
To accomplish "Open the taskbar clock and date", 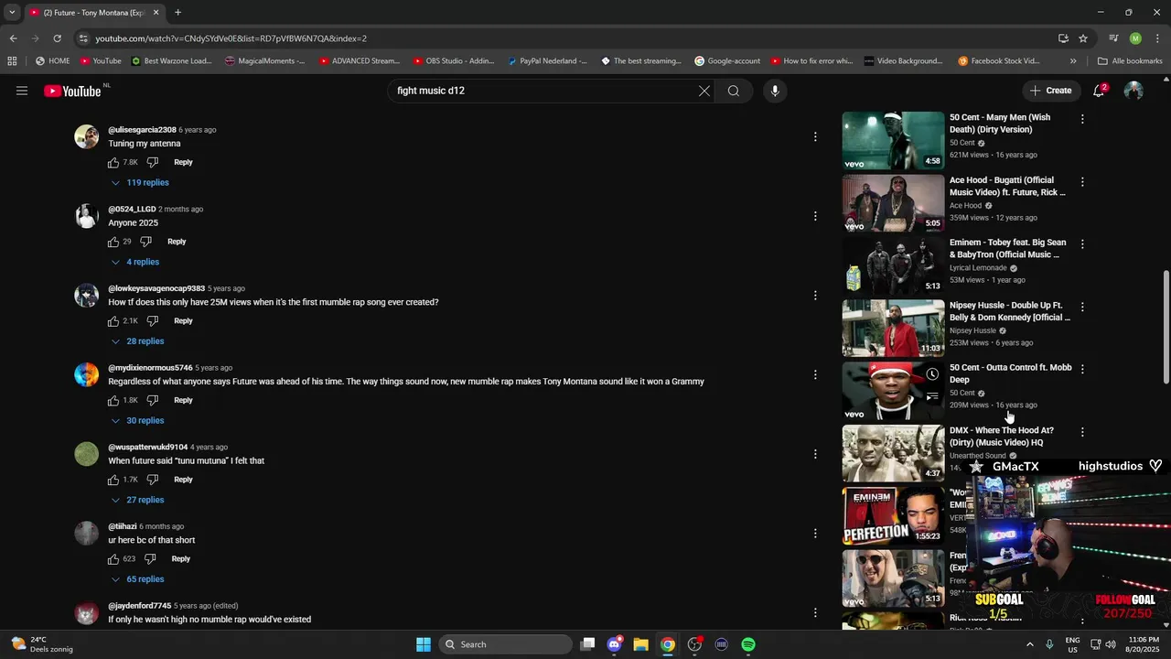I will pyautogui.click(x=1144, y=644).
